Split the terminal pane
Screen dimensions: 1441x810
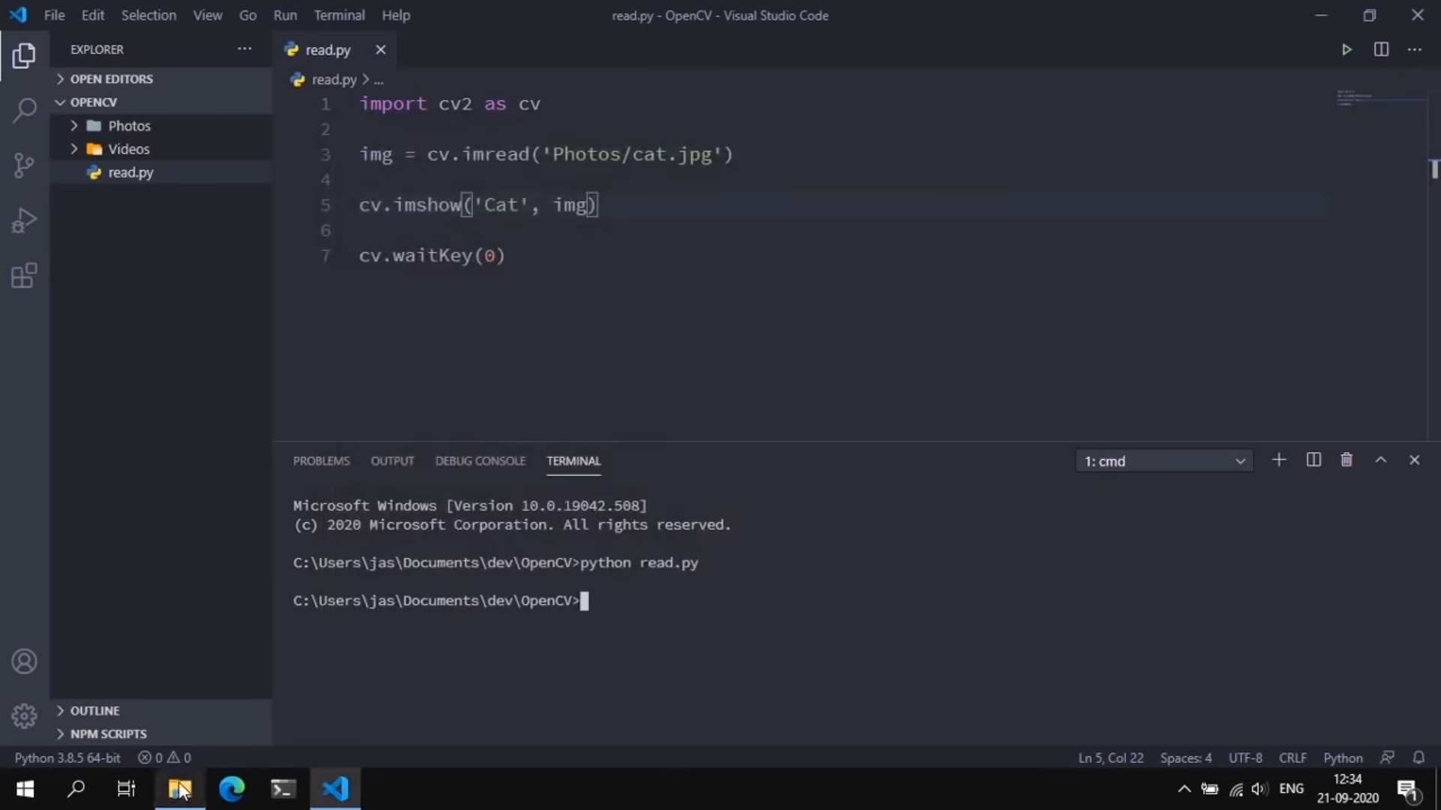[x=1313, y=460]
